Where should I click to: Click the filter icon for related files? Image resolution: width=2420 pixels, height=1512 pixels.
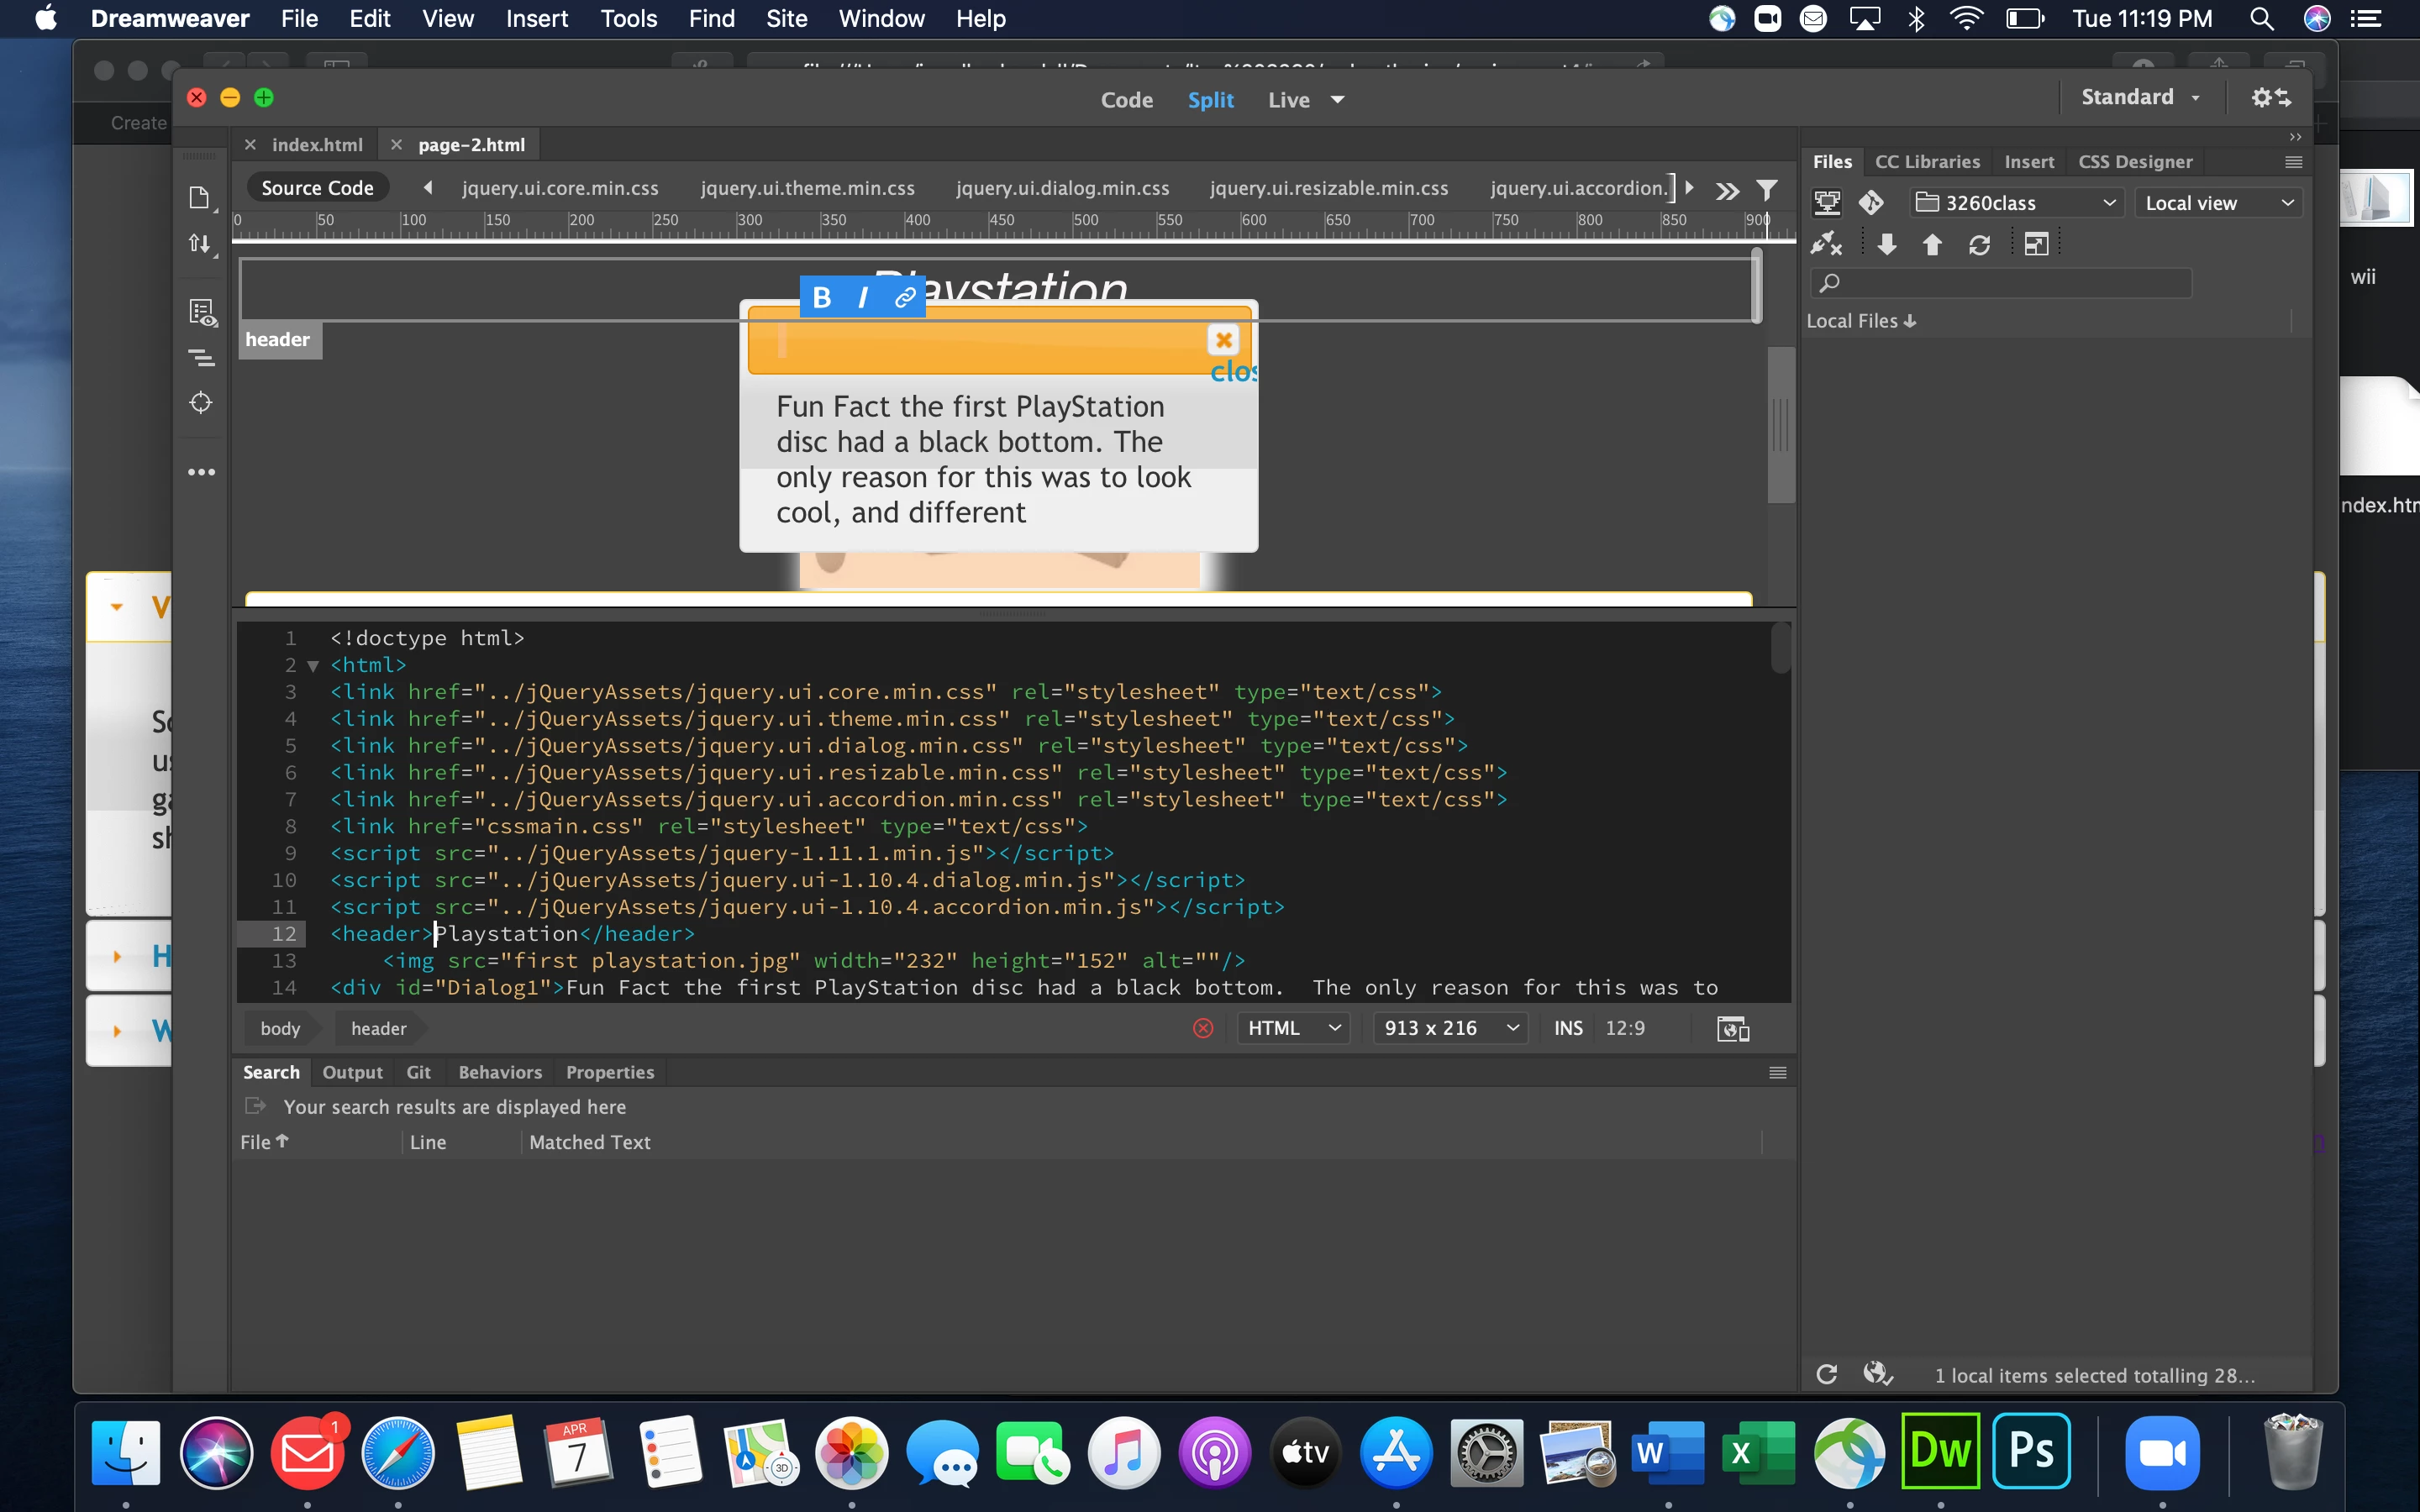pos(1767,189)
